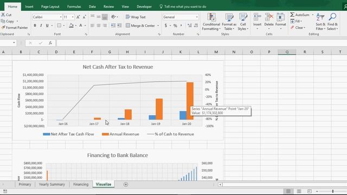Increase decimal places
347x195 pixels.
click(x=189, y=25)
